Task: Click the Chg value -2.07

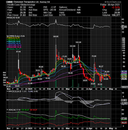Action: (x=117, y=10)
